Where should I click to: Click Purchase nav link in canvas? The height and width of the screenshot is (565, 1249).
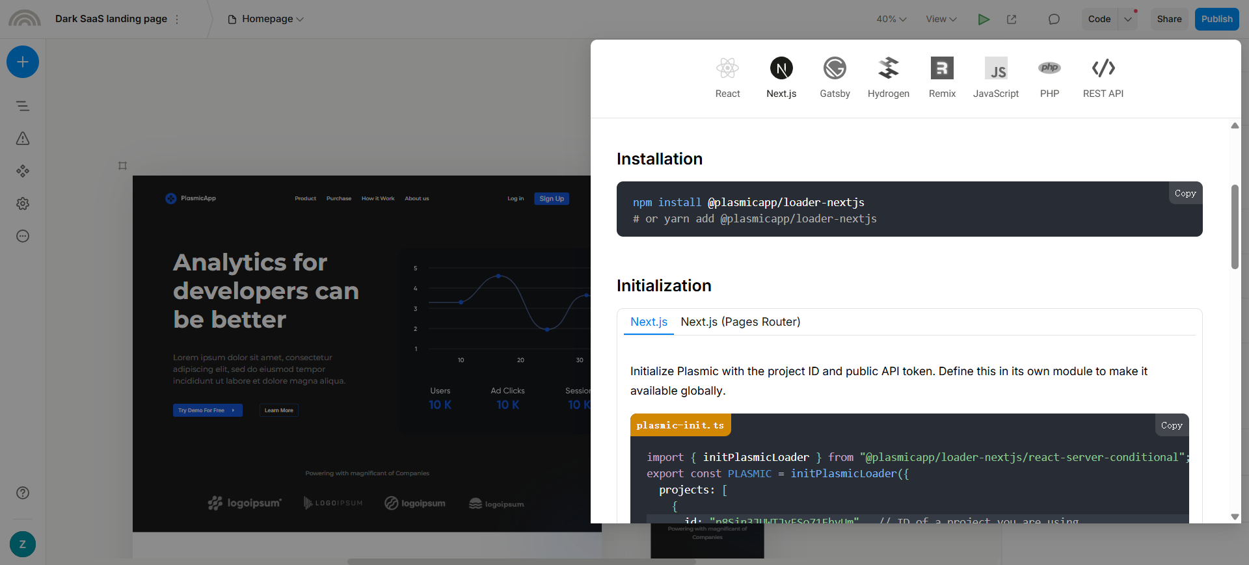click(339, 198)
